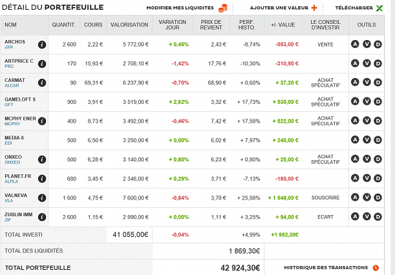Open the info icon for ARTPRICE C
The height and width of the screenshot is (275, 395).
42,64
